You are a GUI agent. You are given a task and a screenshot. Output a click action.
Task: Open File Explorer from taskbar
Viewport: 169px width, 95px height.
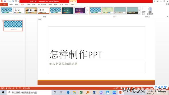tap(74, 92)
